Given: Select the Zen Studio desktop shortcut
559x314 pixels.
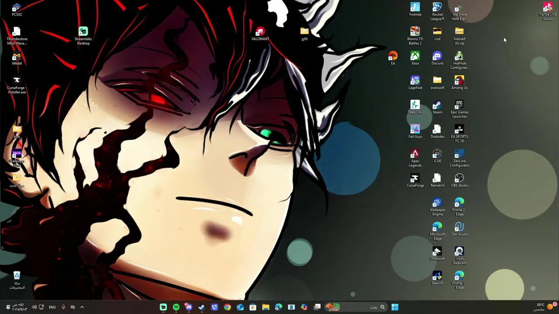Looking at the screenshot, I should click(x=459, y=230).
